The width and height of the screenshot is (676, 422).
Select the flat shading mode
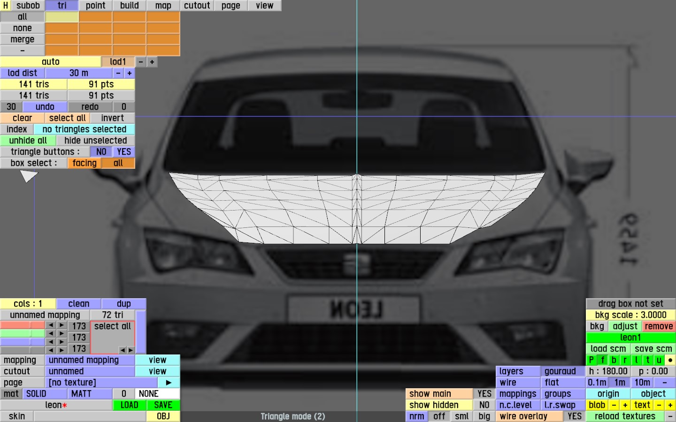click(x=563, y=383)
